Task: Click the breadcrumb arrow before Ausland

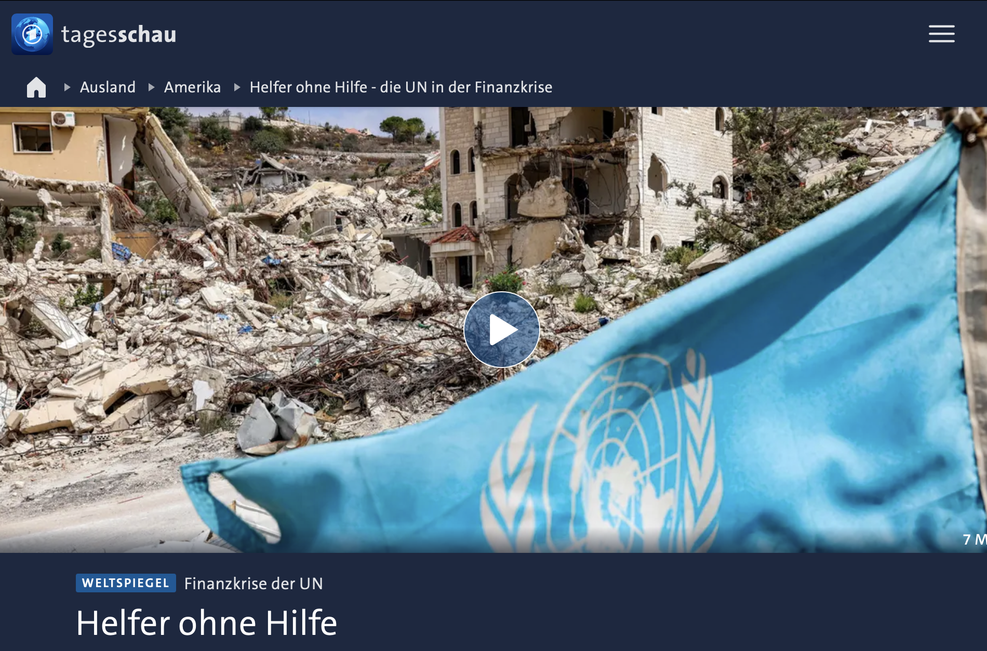Action: point(67,87)
